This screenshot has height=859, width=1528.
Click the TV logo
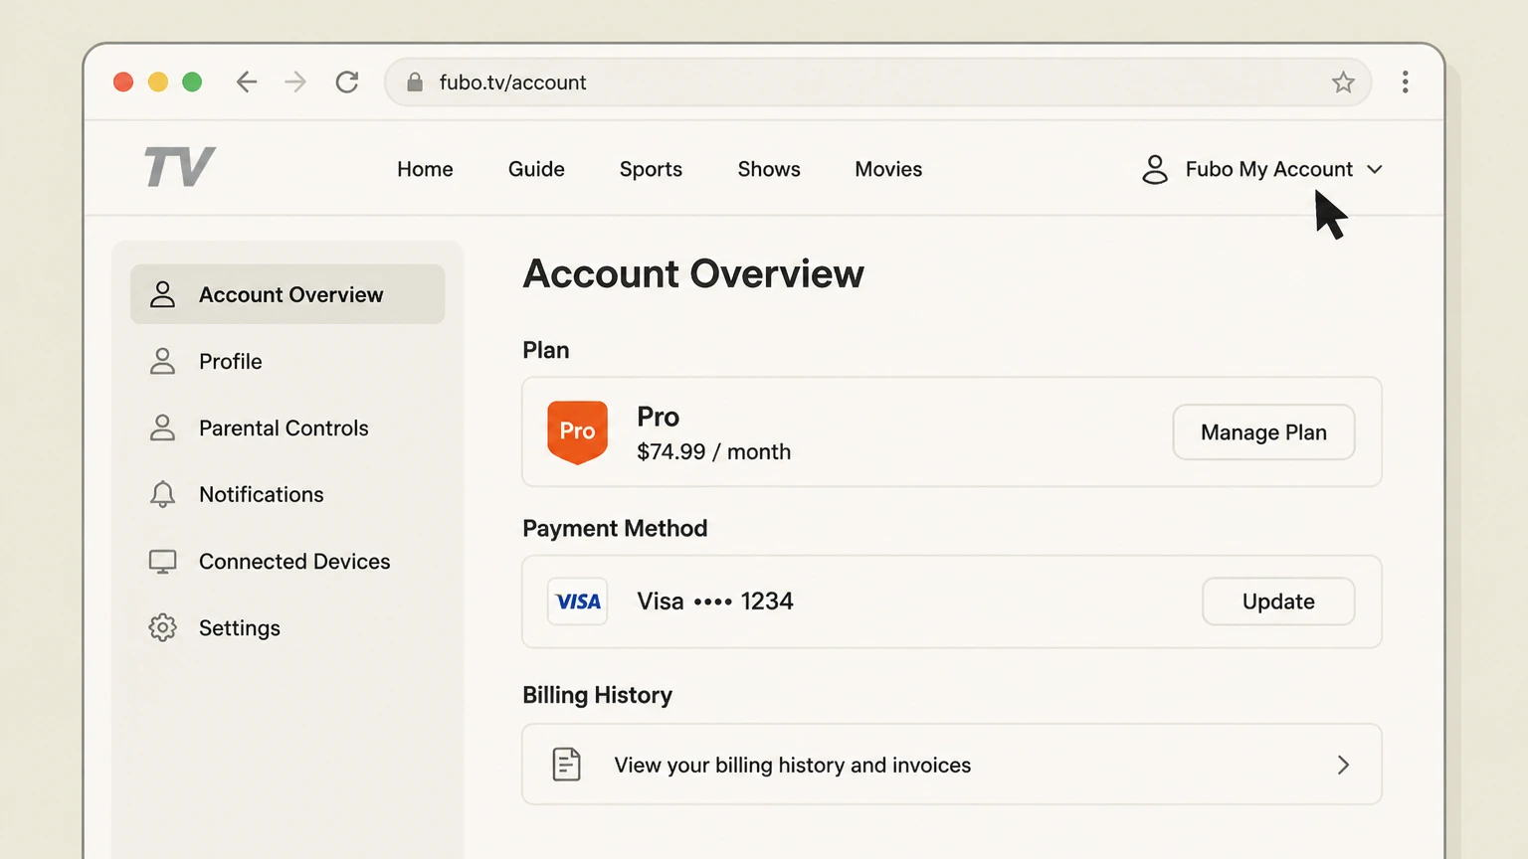pyautogui.click(x=180, y=167)
